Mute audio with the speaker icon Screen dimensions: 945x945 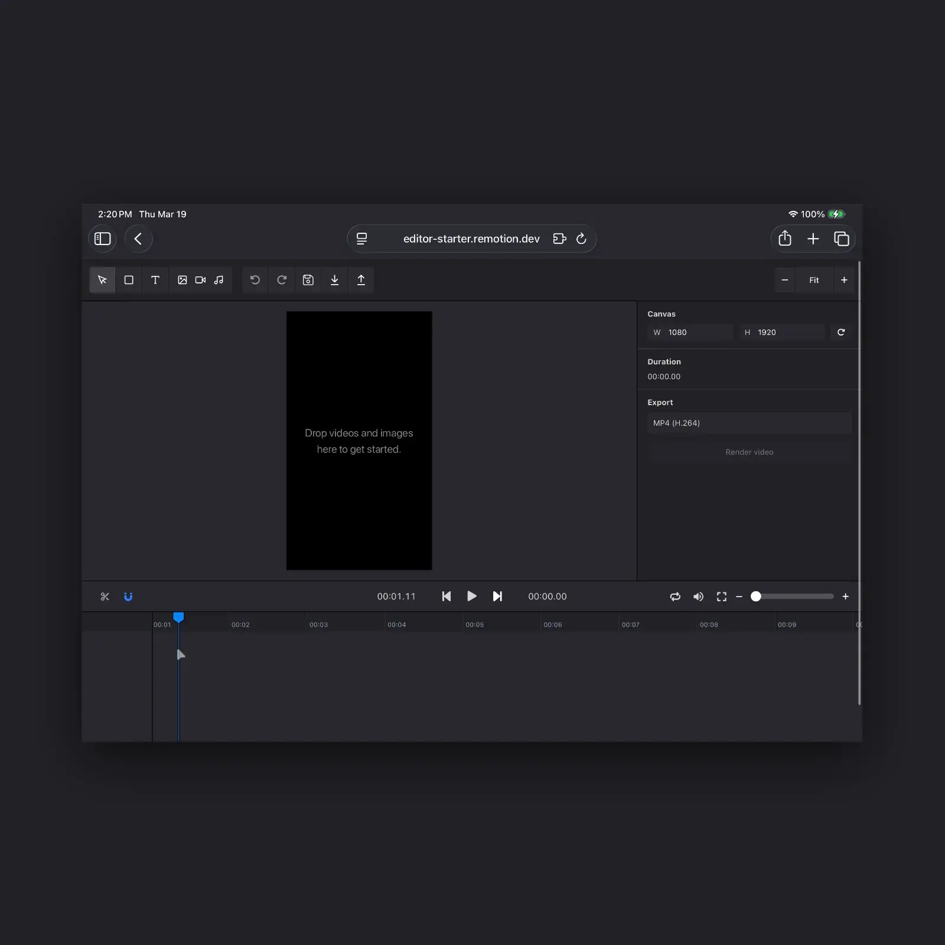698,596
